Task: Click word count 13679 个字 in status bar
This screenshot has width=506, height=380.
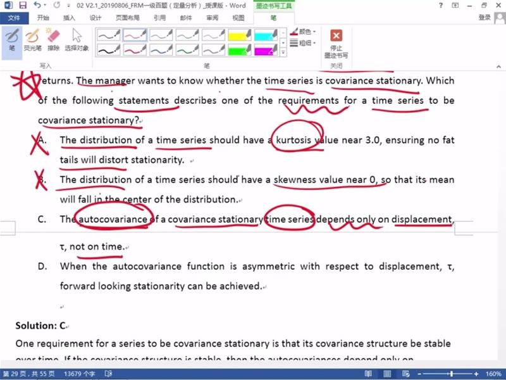Action: click(x=80, y=374)
